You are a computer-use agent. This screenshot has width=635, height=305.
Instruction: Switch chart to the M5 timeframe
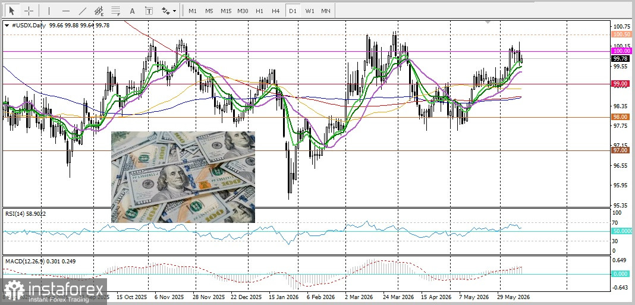click(209, 11)
